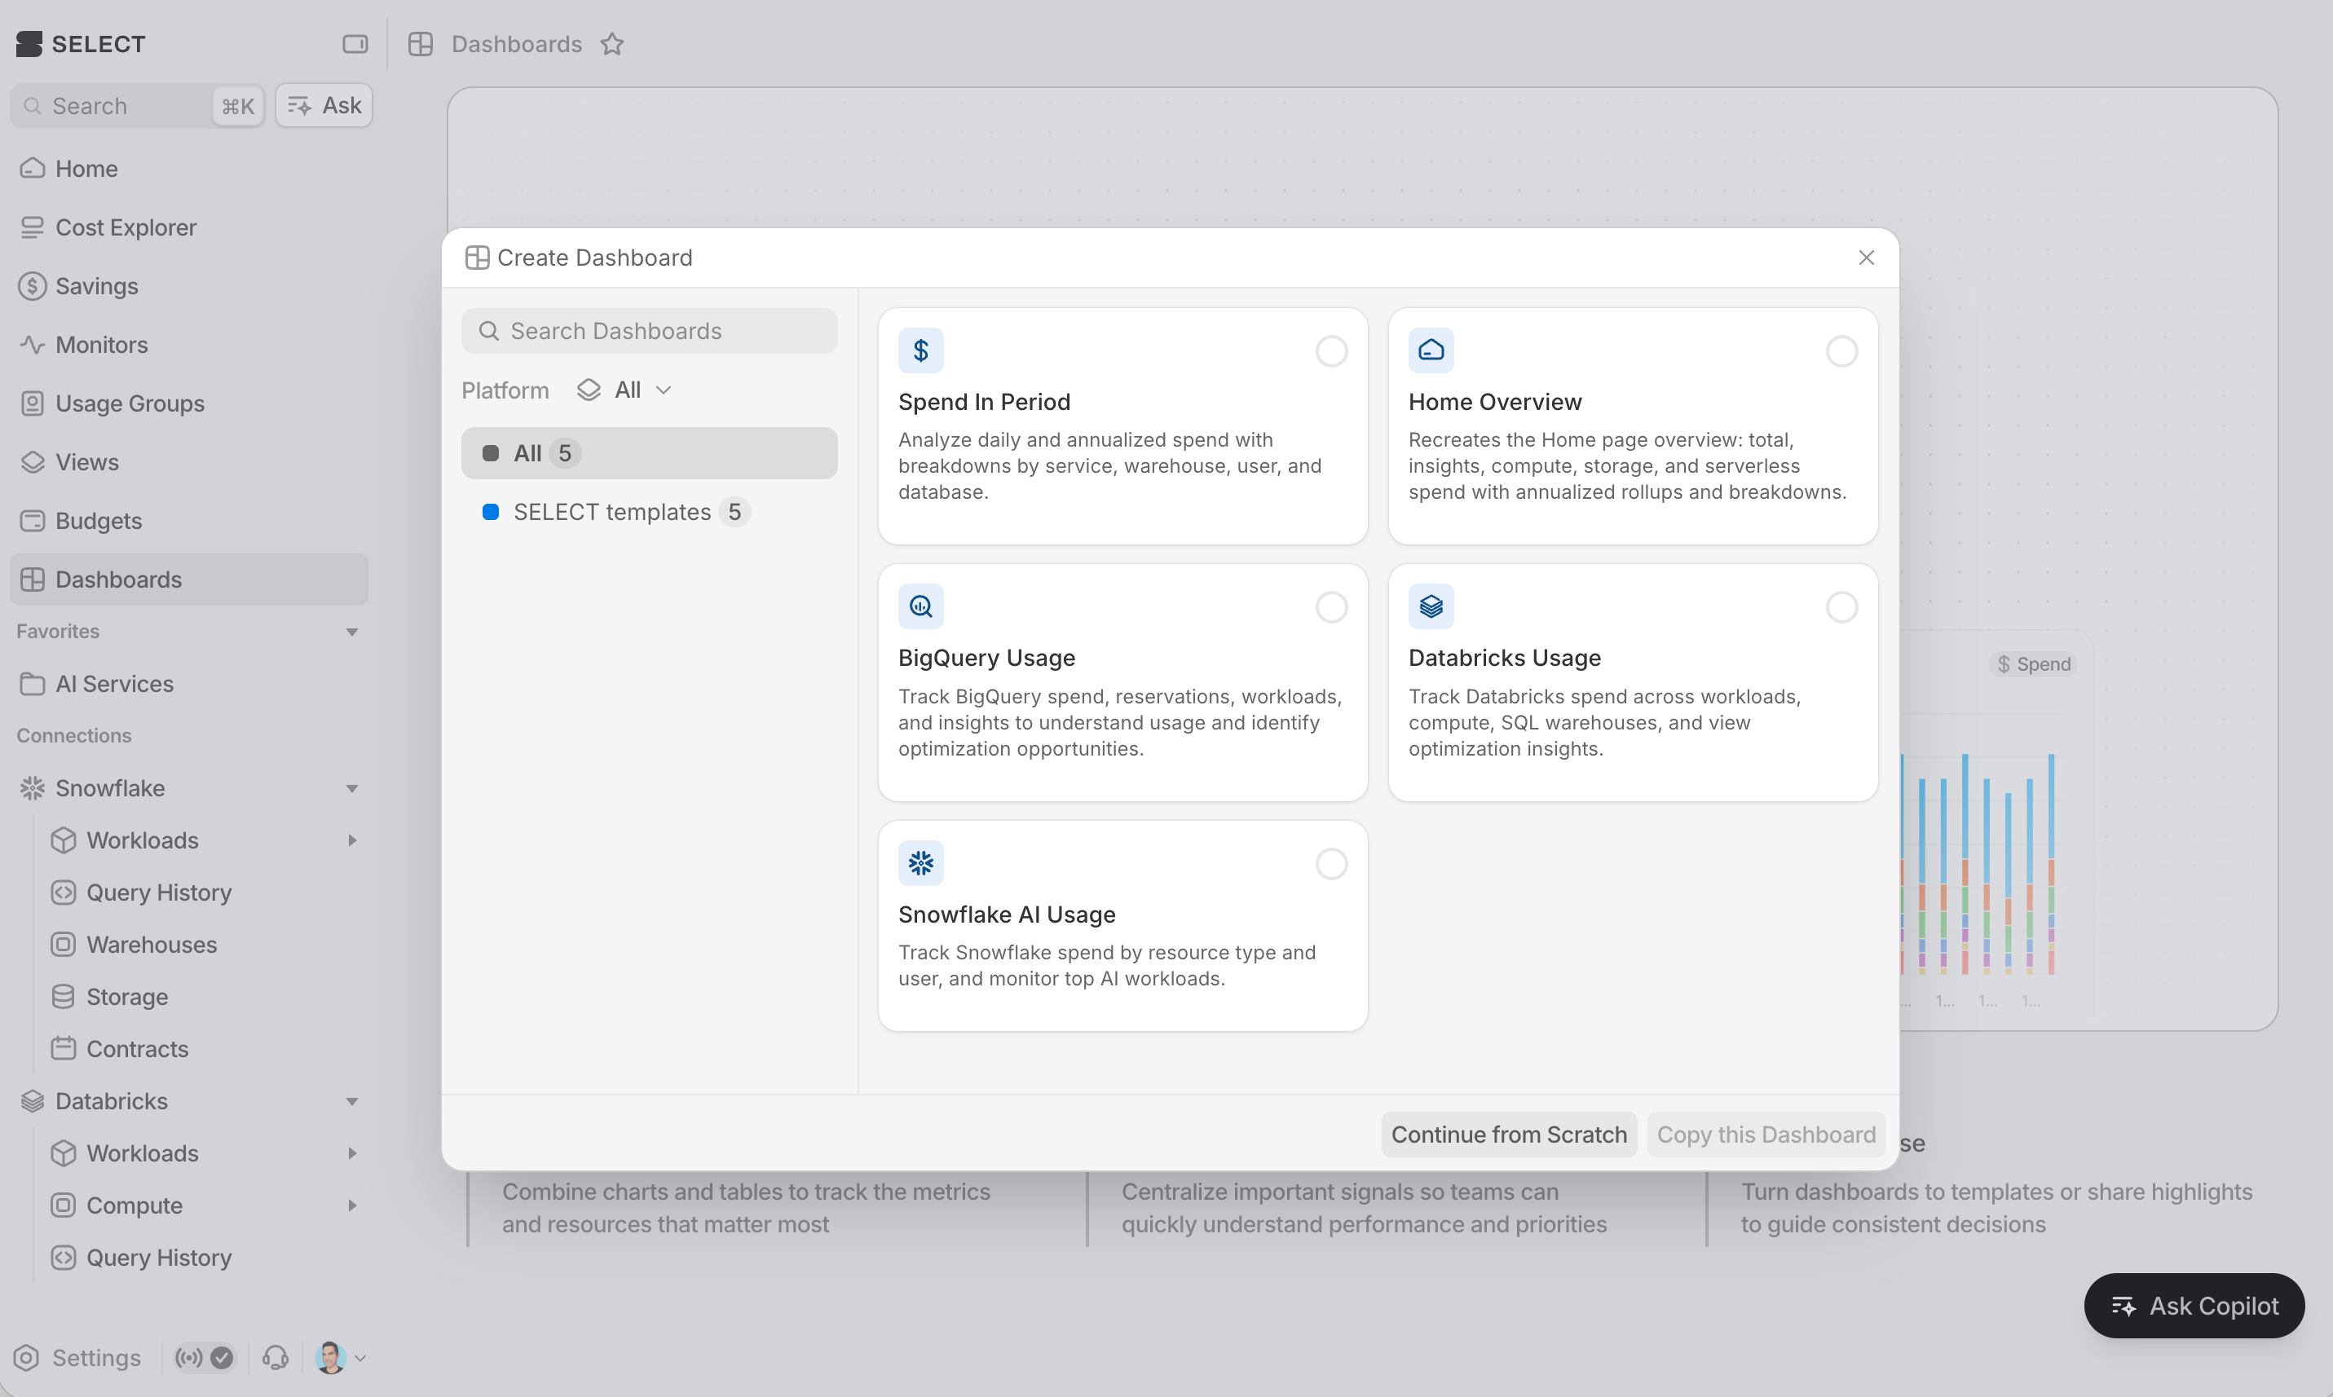Open the support headset icon
Viewport: 2333px width, 1397px height.
pos(276,1357)
